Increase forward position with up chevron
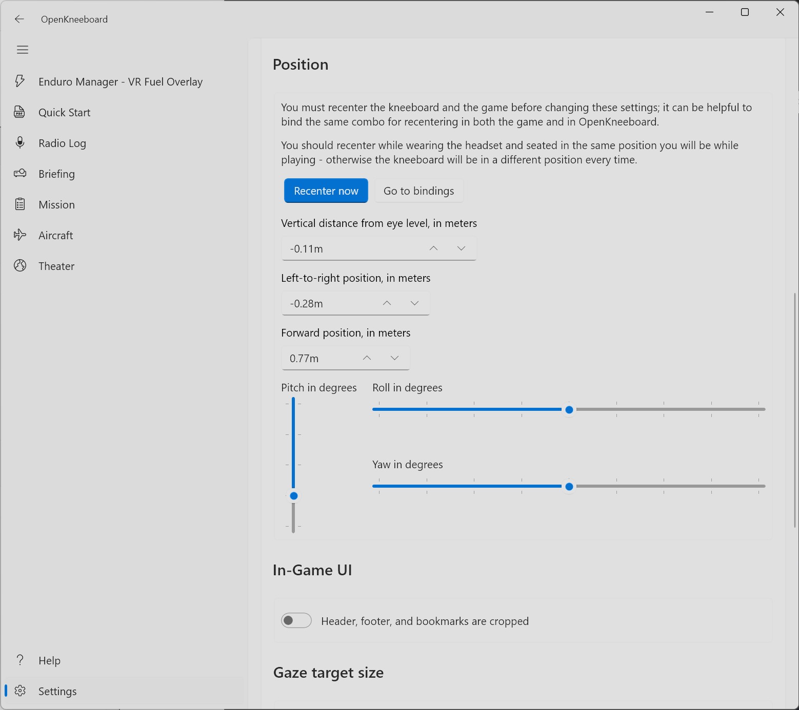The image size is (799, 710). click(367, 358)
